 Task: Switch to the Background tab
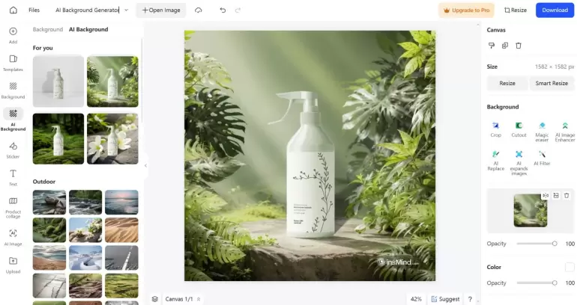[48, 29]
